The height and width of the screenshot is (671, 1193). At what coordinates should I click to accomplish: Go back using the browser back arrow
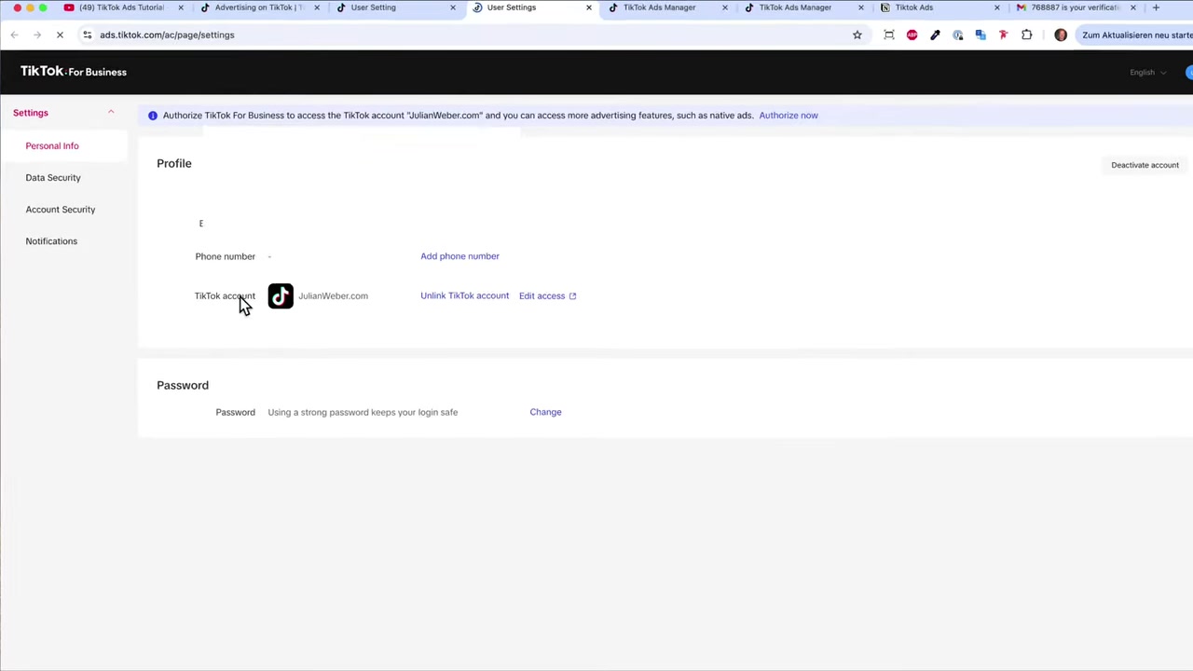[14, 35]
